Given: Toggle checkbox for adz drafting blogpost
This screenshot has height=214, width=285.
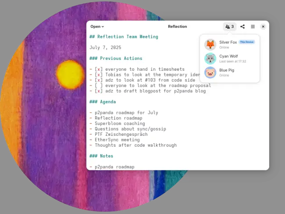Looking at the screenshot, I should 99,91.
